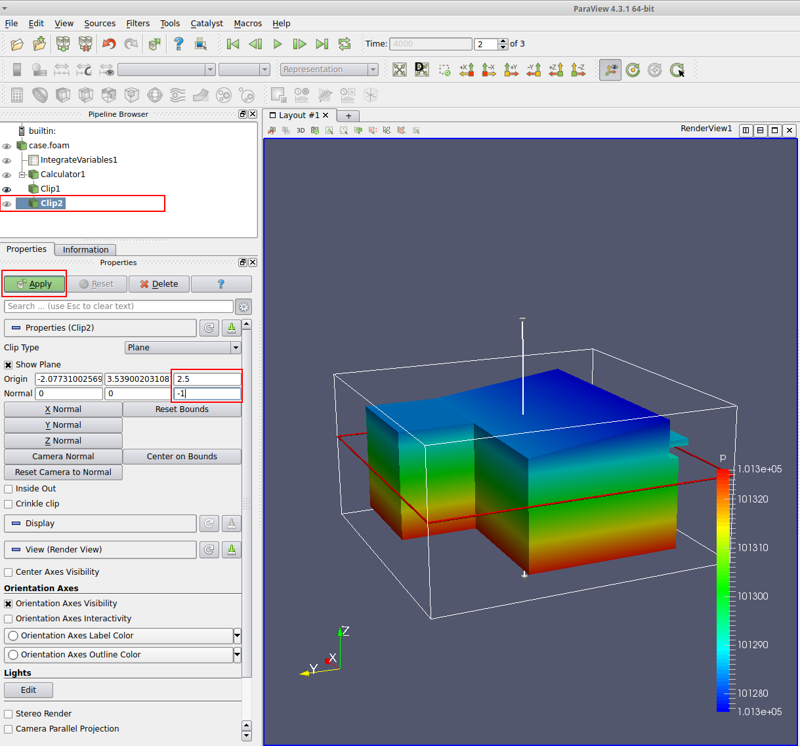Click the Open file folder icon
800x746 pixels.
(x=17, y=44)
